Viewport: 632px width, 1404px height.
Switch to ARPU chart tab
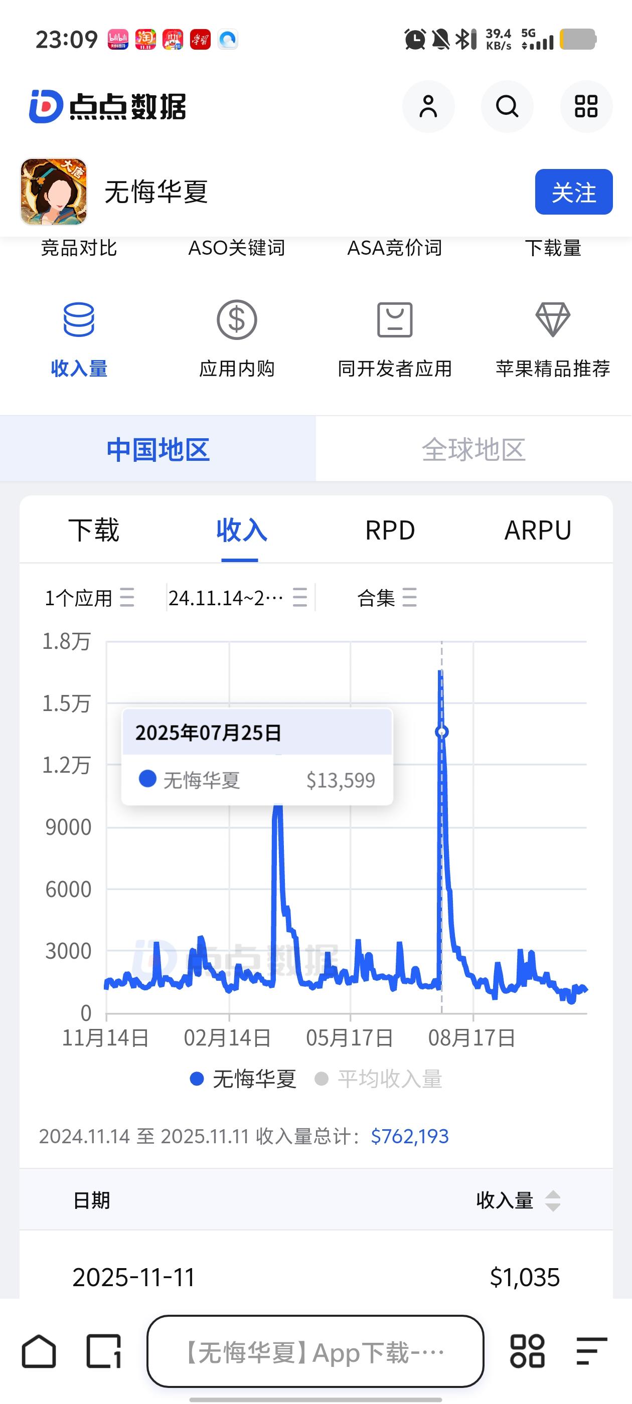tap(538, 530)
